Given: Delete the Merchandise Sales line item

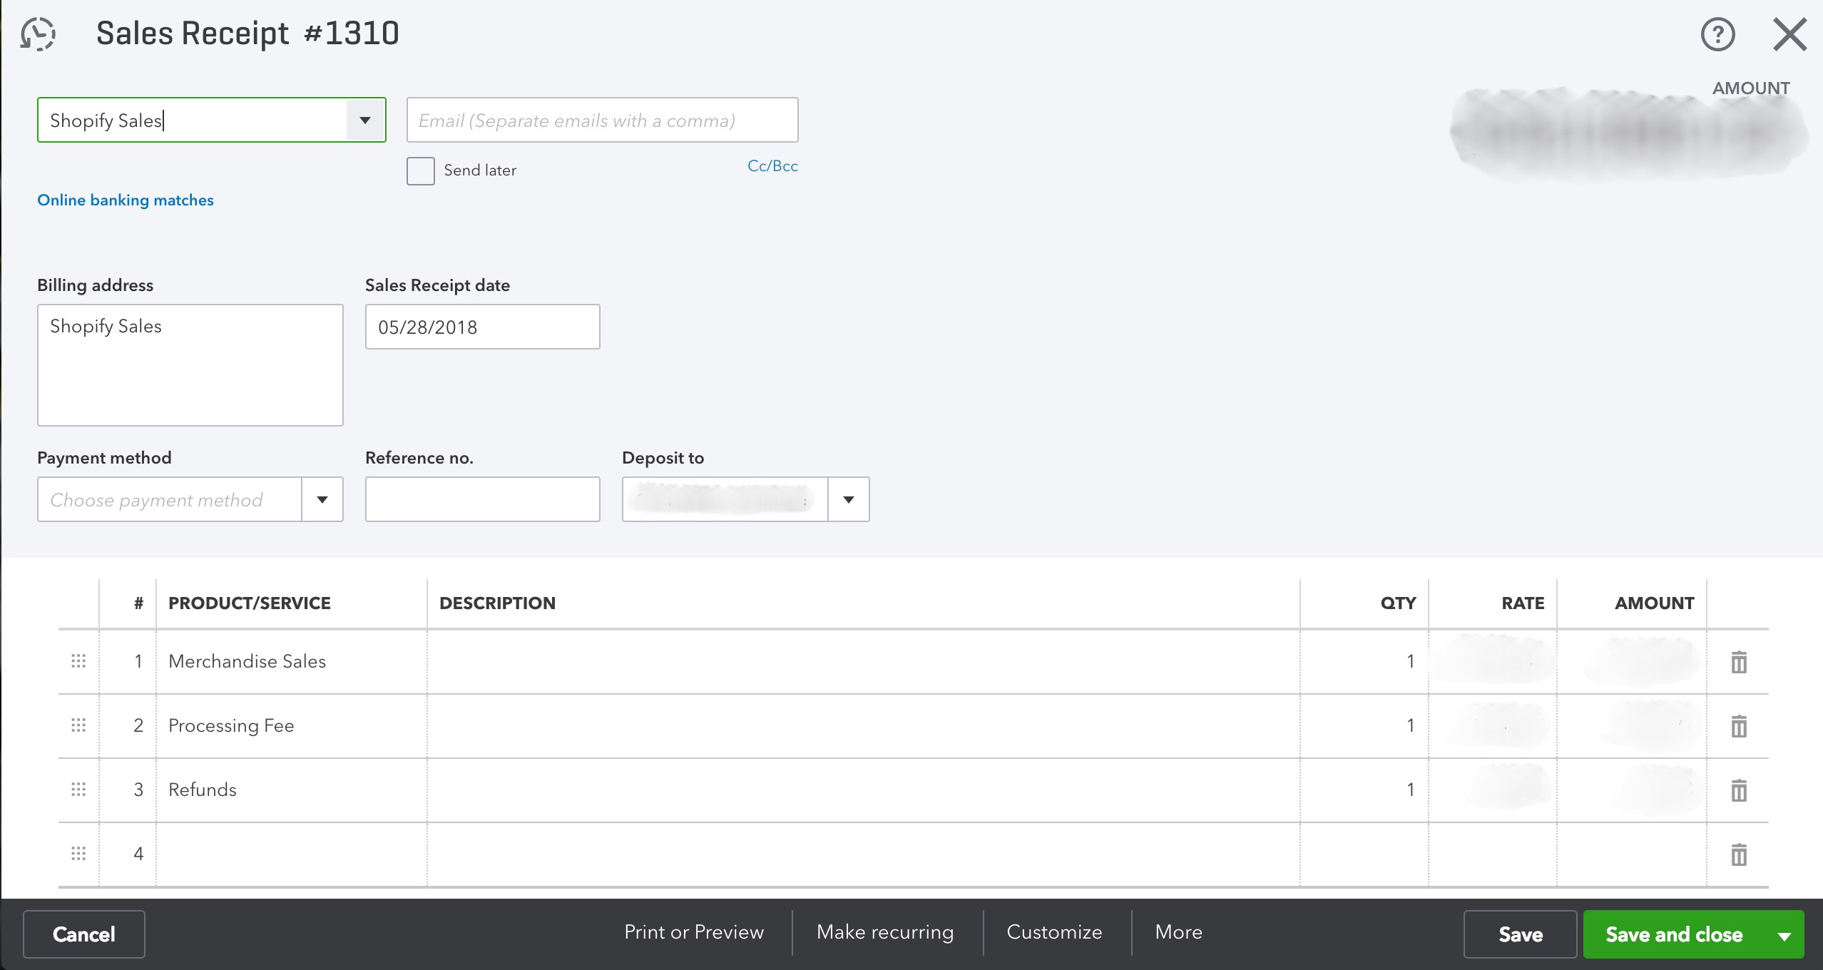Looking at the screenshot, I should click(1738, 660).
